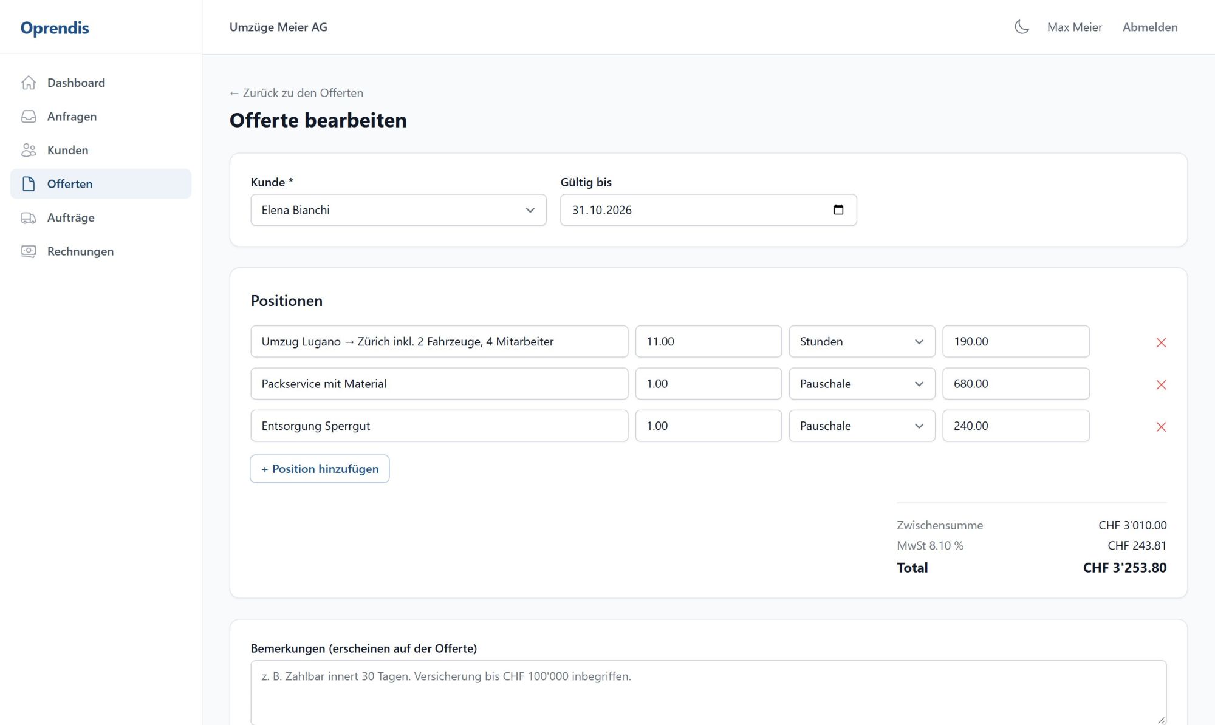The image size is (1215, 725).
Task: Click the price field showing 190.00
Action: (x=1016, y=341)
